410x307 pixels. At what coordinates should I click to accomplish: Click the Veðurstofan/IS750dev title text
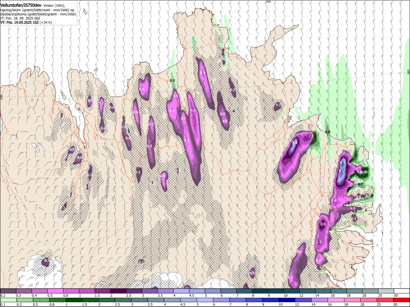(21, 5)
